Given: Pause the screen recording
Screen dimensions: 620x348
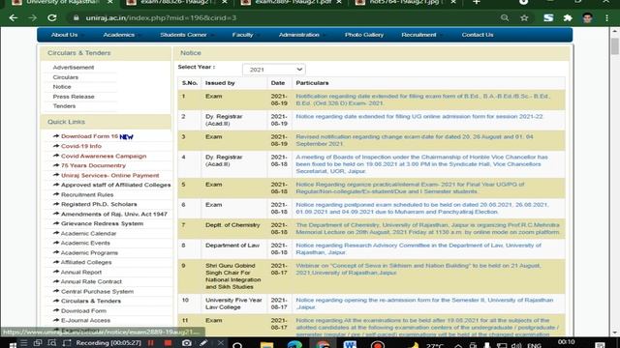Looking at the screenshot, I should [x=151, y=343].
